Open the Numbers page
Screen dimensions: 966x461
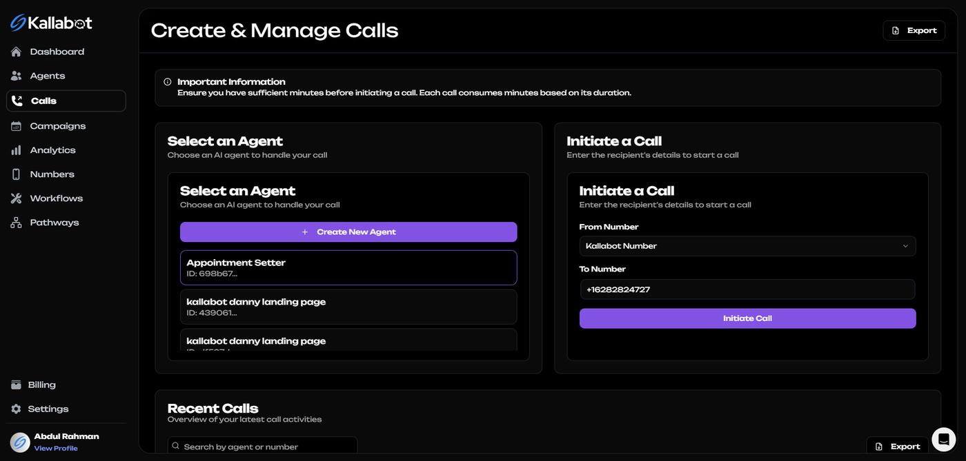click(x=52, y=174)
